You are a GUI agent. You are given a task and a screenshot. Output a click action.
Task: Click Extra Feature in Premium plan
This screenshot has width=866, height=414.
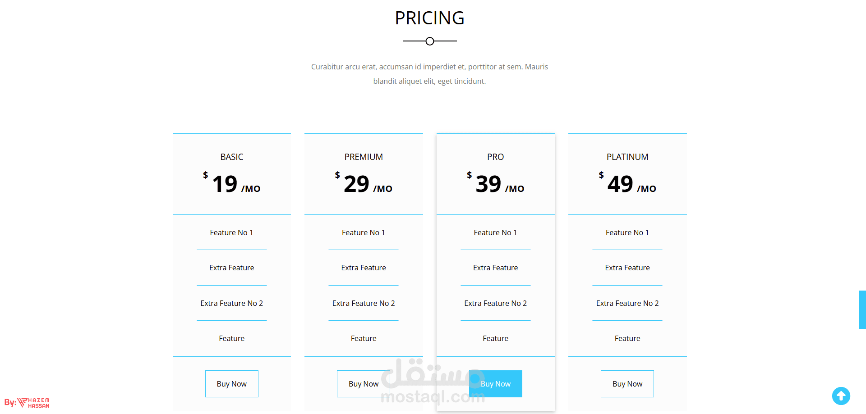tap(364, 268)
